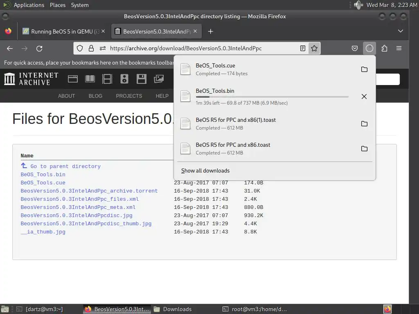Open Internet Archive Video film icon

click(x=107, y=79)
